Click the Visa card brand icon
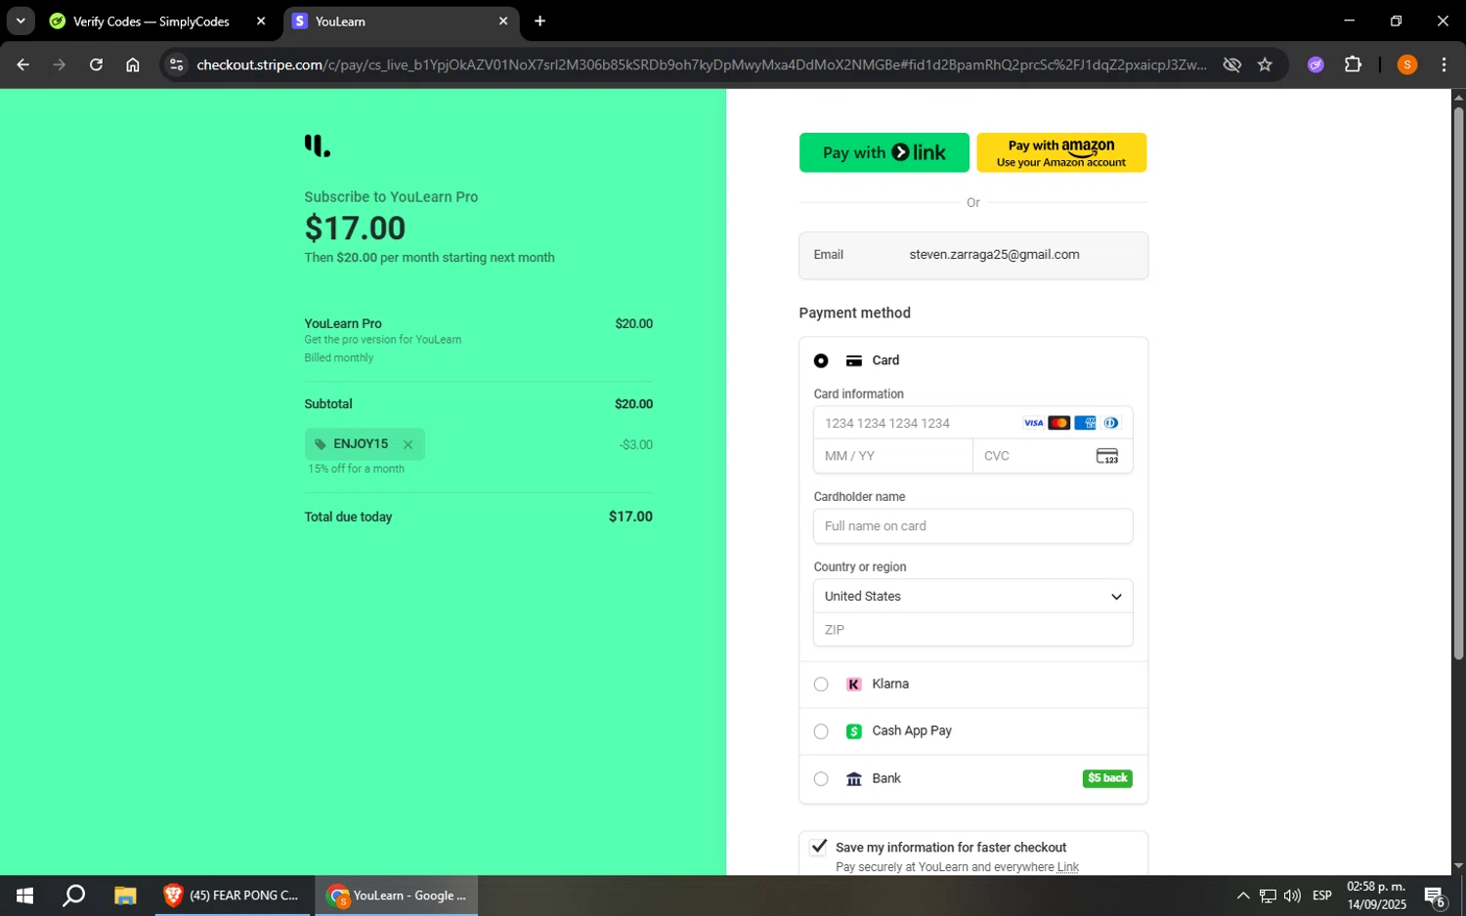 (1033, 423)
